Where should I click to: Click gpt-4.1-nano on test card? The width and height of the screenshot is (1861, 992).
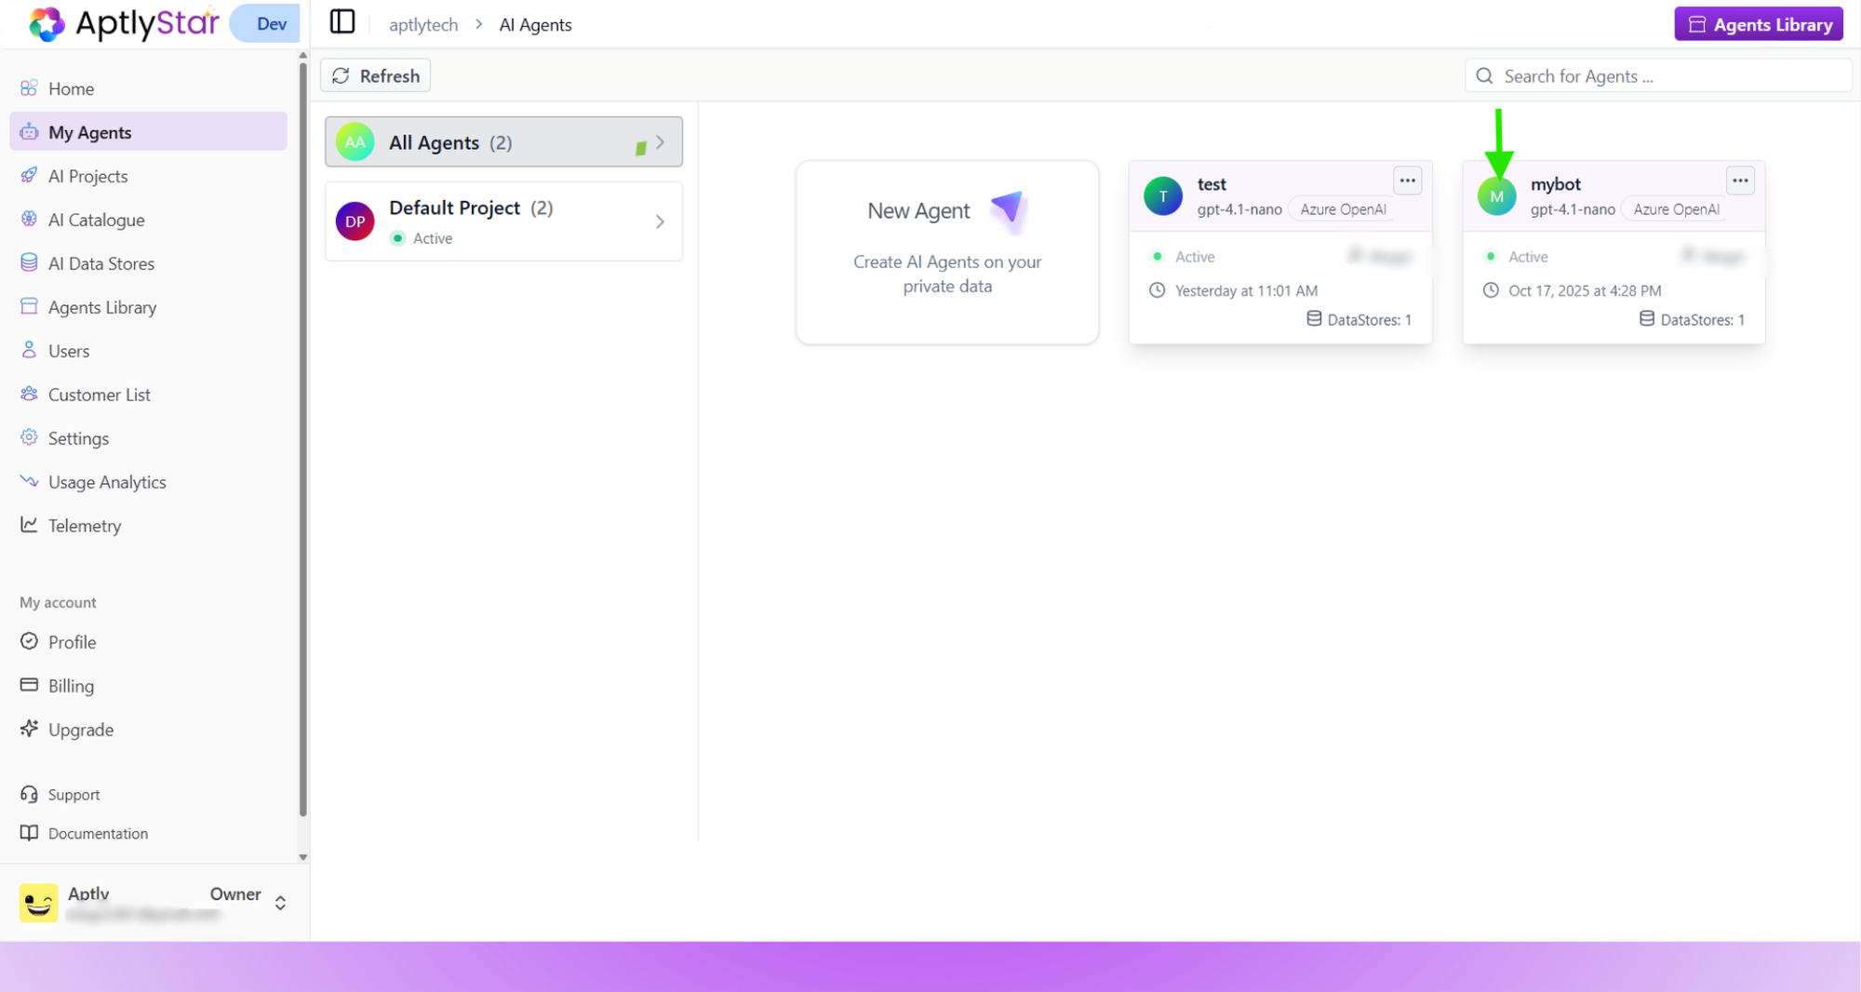[x=1239, y=209]
